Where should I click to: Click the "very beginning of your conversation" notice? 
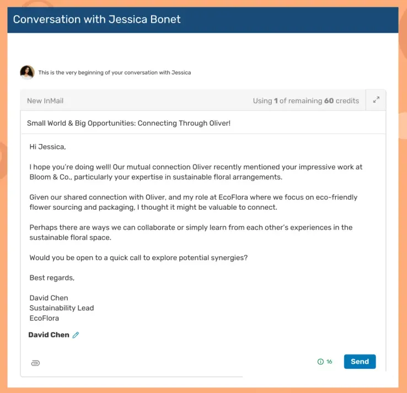pos(115,72)
